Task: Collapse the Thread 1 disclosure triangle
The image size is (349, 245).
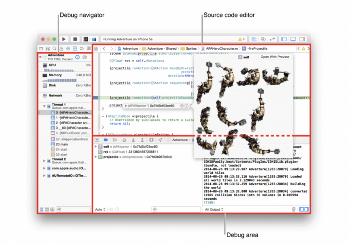Action: (x=44, y=106)
